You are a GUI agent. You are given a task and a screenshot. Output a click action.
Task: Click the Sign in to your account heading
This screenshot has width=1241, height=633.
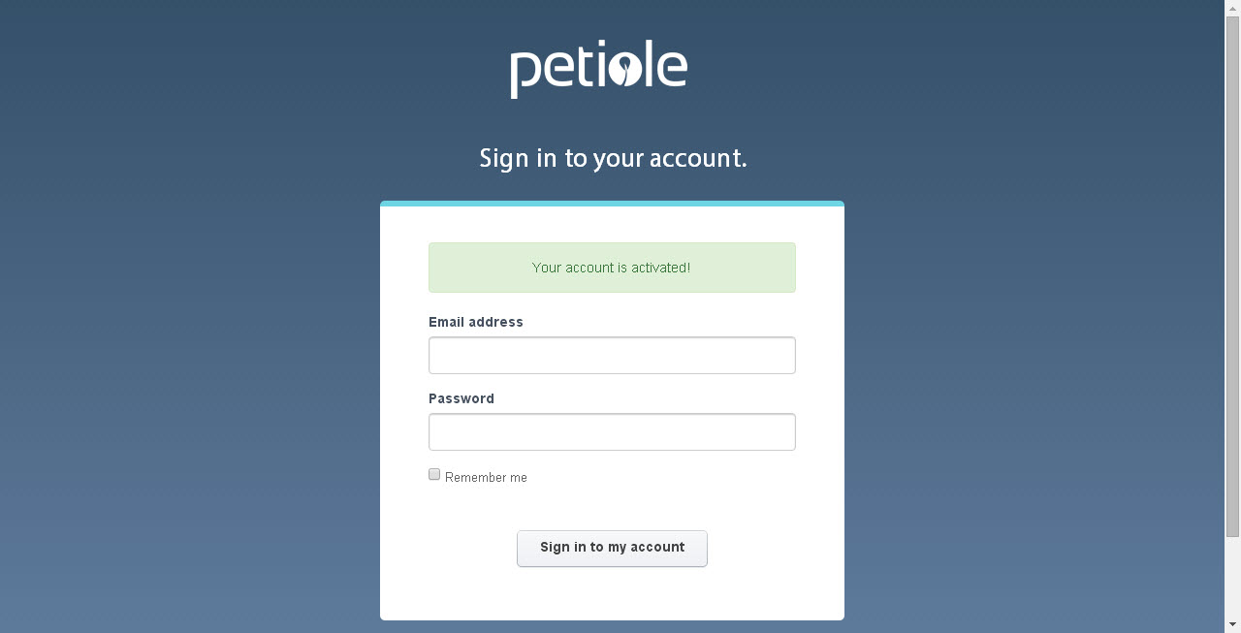[613, 158]
